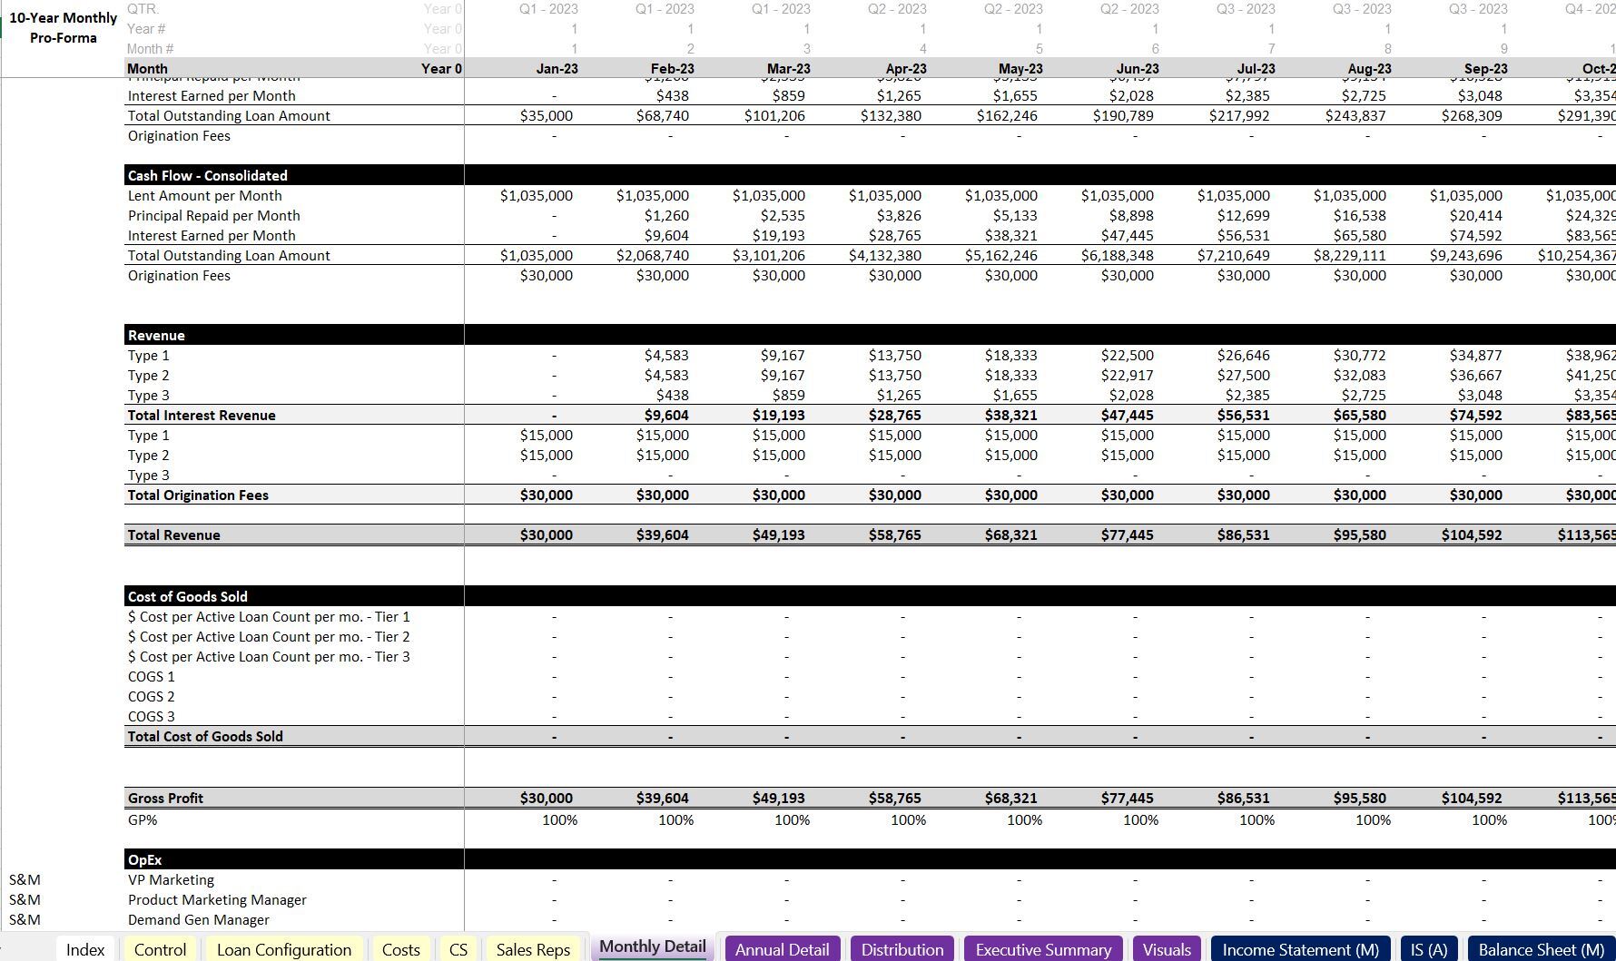
Task: Click the Total Revenue row label
Action: pos(174,534)
